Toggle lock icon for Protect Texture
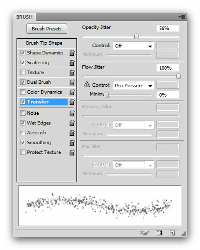The width and height of the screenshot is (200, 250). (x=72, y=152)
